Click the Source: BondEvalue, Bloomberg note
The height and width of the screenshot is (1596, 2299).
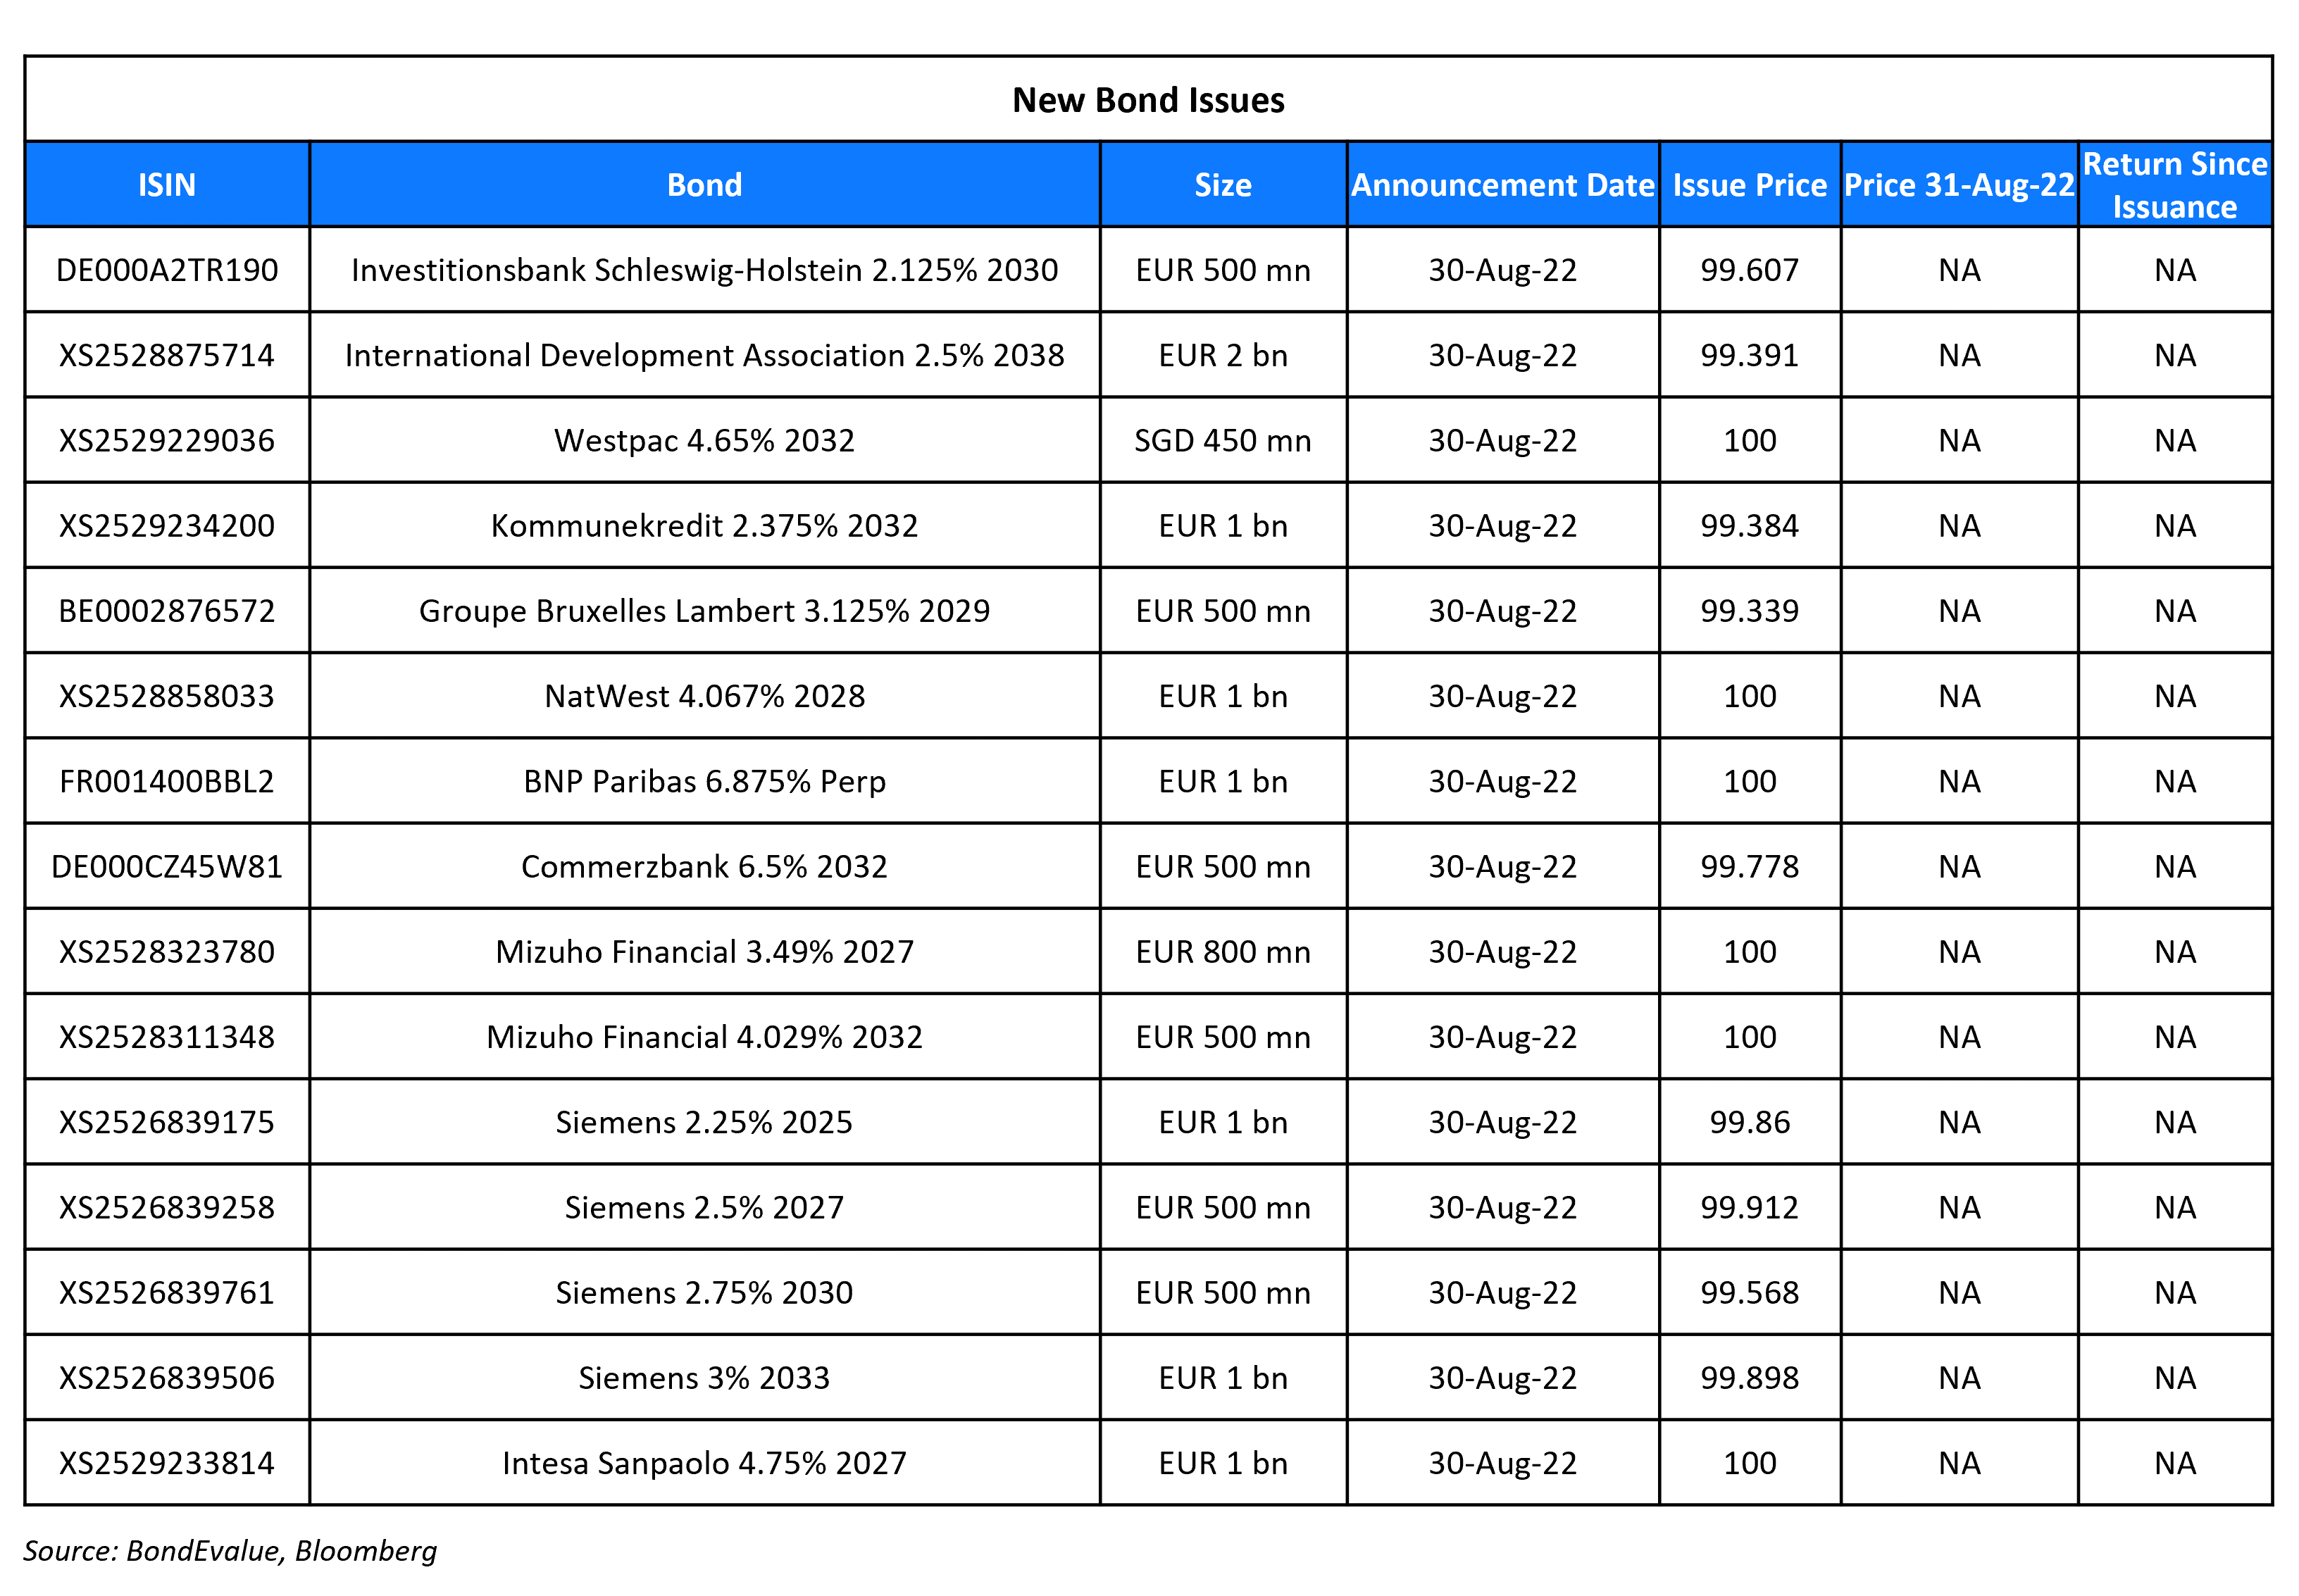(x=230, y=1551)
